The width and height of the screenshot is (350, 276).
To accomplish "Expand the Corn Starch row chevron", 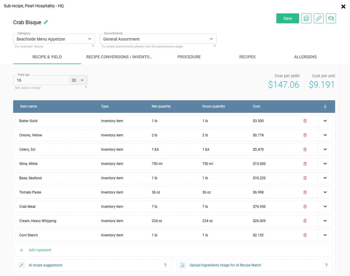I will pyautogui.click(x=325, y=235).
